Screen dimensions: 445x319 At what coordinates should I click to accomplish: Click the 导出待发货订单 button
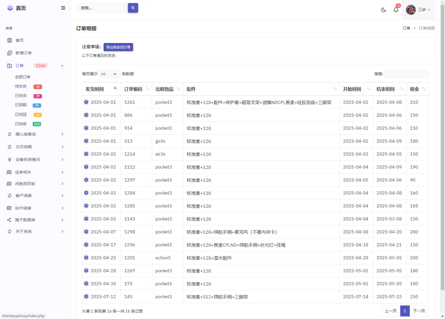tap(118, 47)
